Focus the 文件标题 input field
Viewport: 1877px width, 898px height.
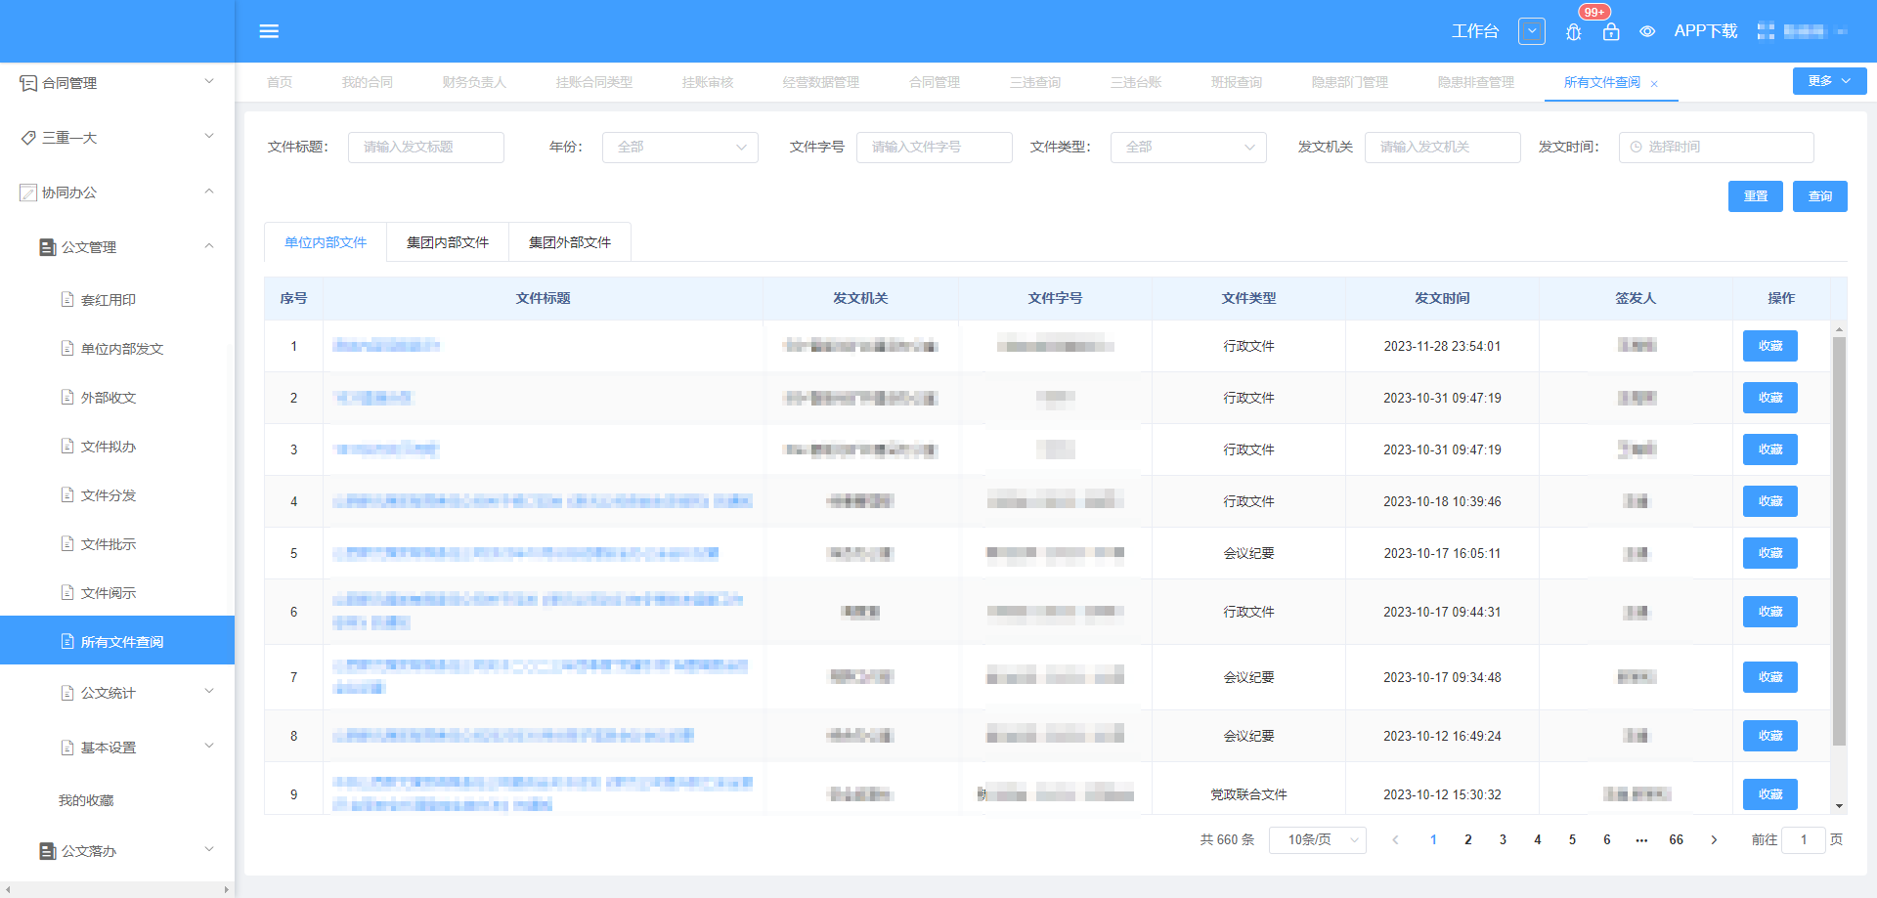click(426, 148)
